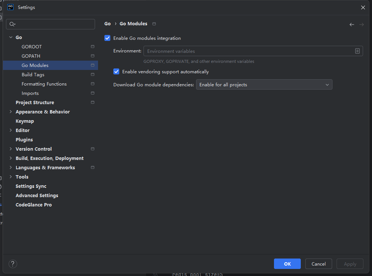Toggle Enable vendoring support automatically checkbox

[x=116, y=71]
